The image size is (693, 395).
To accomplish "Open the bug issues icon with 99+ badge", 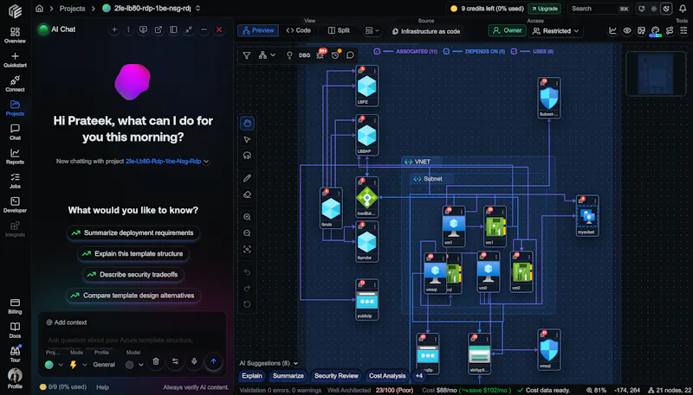I will (321, 54).
